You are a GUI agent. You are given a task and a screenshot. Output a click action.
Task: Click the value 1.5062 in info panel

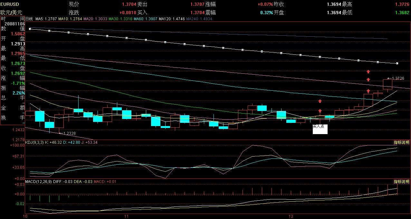[18, 34]
